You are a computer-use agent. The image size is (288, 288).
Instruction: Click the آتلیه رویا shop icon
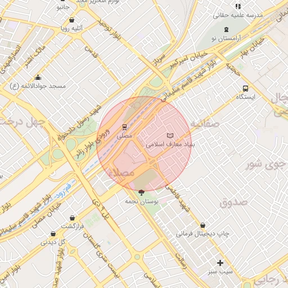click(x=71, y=20)
